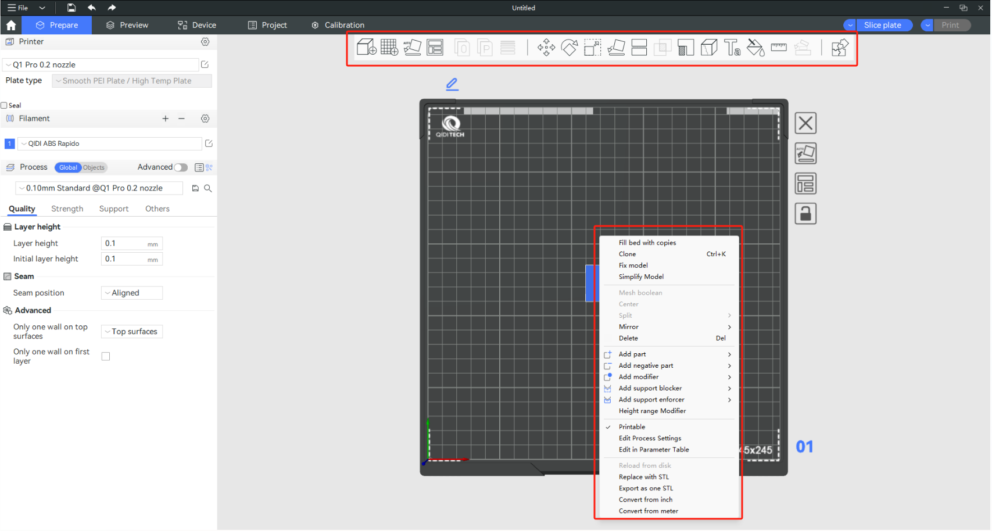Open the Color Painting tool

(x=755, y=47)
